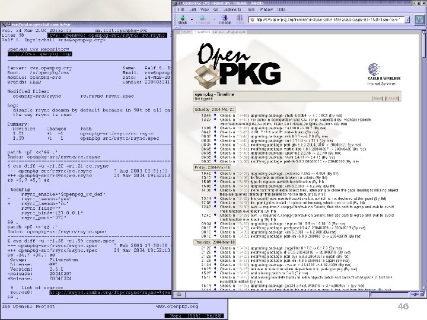427x320 pixels.
Task: Click the Home link in Timeline header
Action: pos(377,98)
